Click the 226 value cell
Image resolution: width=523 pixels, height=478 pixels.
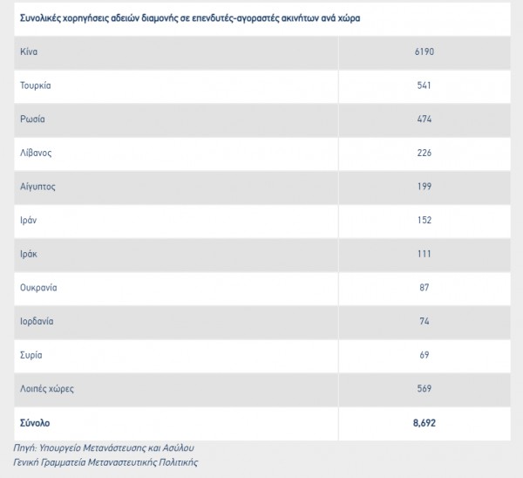pyautogui.click(x=424, y=153)
